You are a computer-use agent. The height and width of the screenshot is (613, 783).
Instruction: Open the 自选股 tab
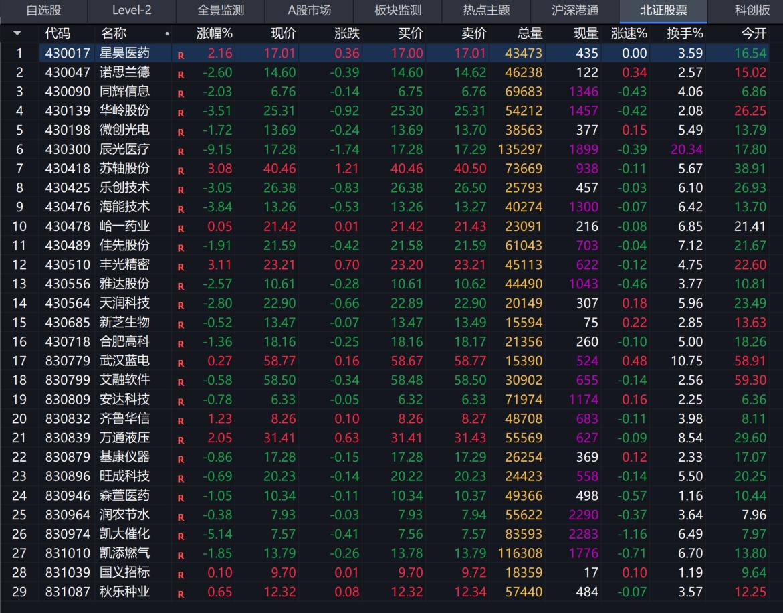point(44,11)
